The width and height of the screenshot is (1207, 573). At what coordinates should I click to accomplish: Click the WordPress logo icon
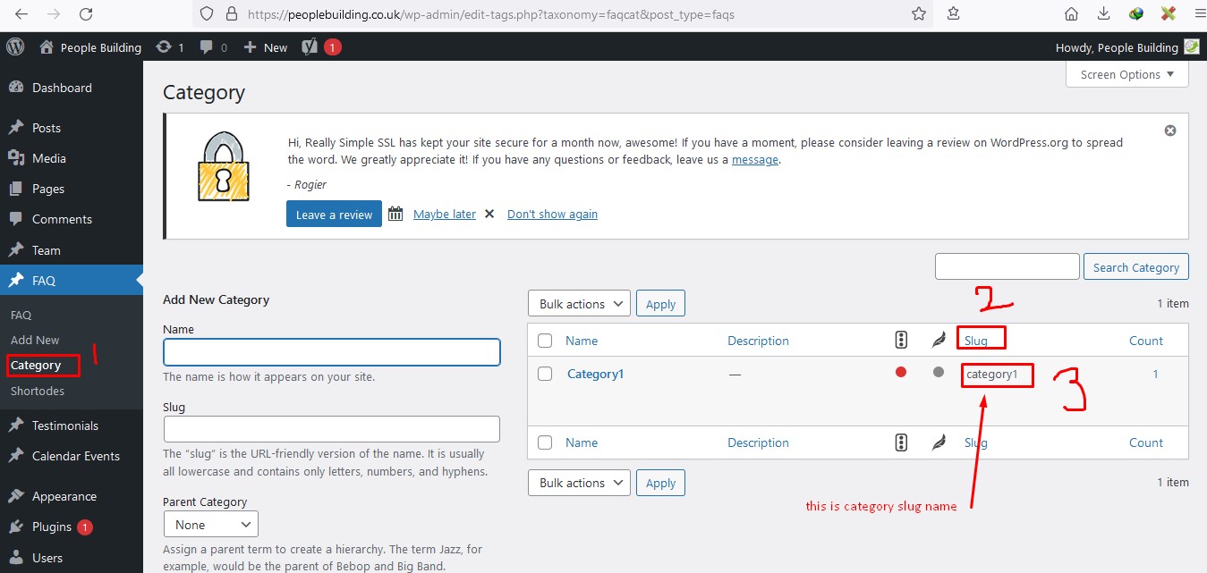(x=15, y=47)
